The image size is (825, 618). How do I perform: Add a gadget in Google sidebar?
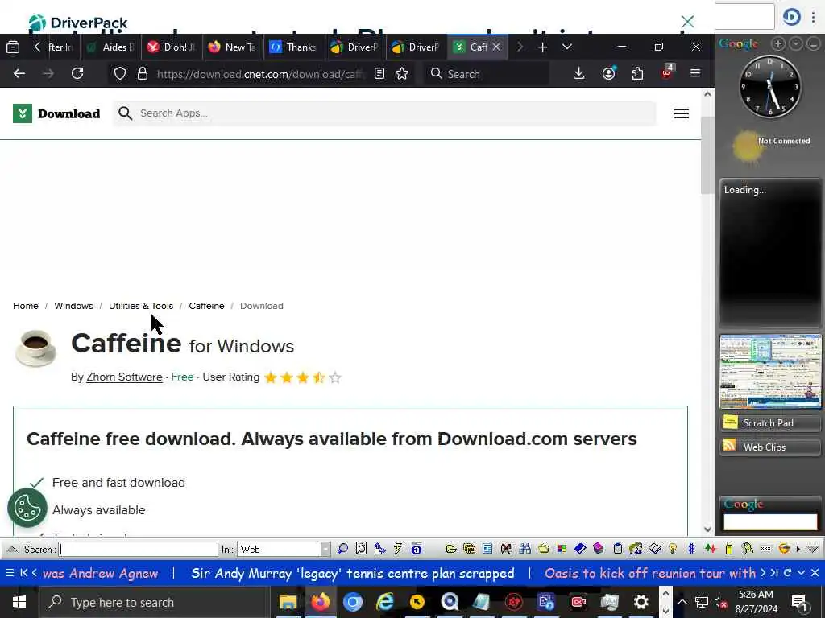tap(778, 44)
